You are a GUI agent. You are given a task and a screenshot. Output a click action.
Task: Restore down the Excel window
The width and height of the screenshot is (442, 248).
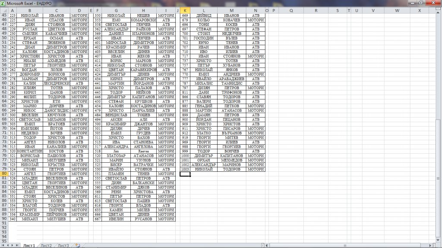(x=421, y=3)
